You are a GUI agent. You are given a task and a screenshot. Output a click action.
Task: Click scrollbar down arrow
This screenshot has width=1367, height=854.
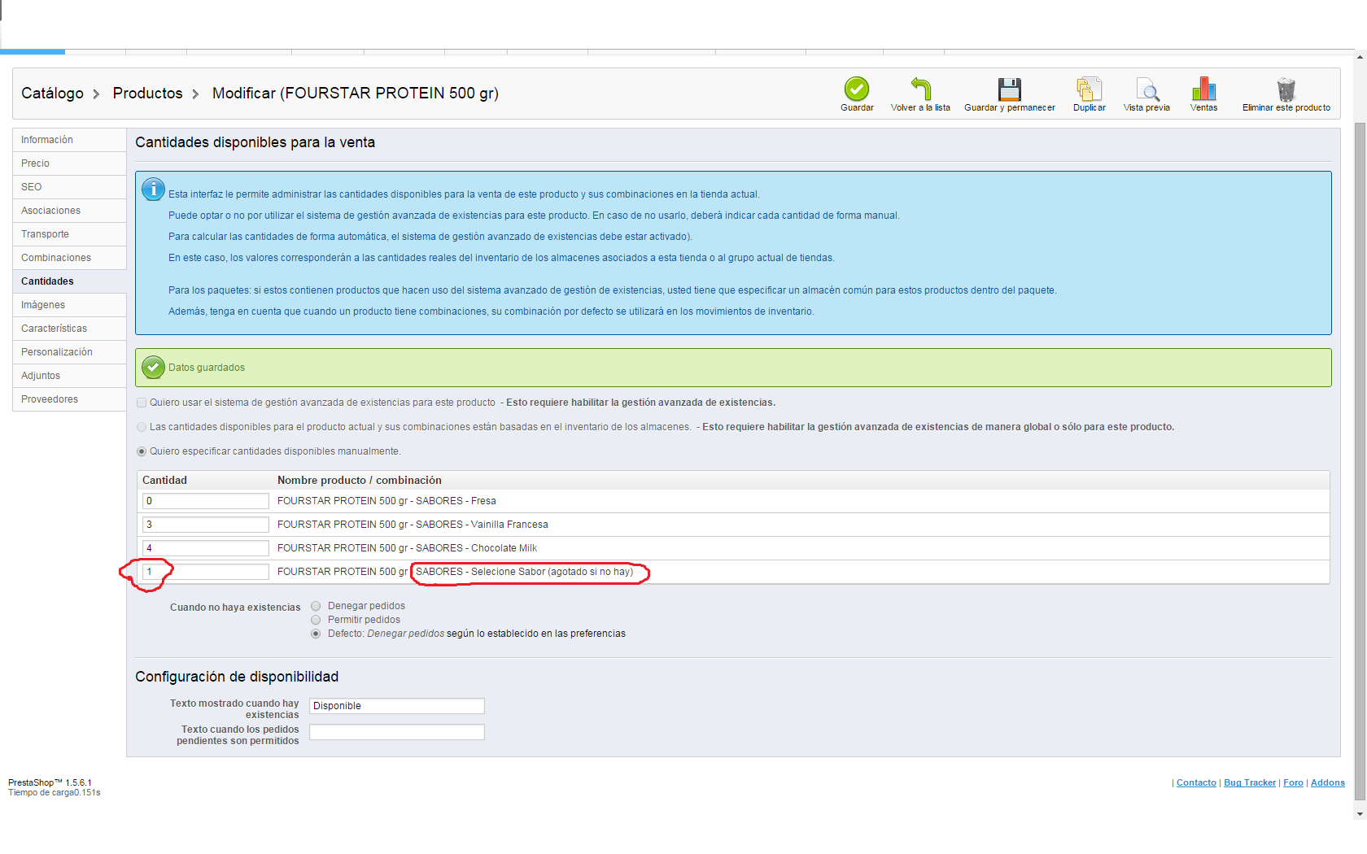pyautogui.click(x=1360, y=813)
